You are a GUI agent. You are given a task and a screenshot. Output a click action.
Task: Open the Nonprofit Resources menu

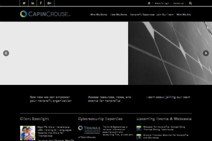click(x=142, y=14)
